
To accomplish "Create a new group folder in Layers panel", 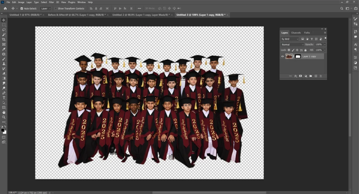I will point(311,76).
